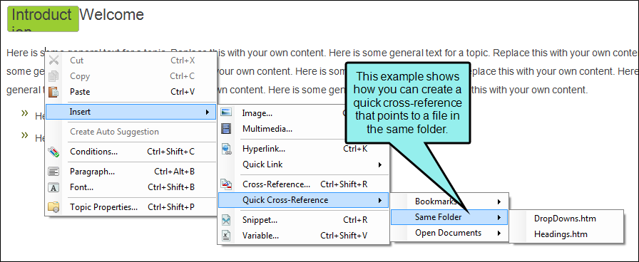Click the Paragraph formatting icon
The image size is (639, 262).
(53, 172)
